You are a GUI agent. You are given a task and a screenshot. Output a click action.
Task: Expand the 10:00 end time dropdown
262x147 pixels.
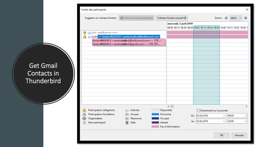pyautogui.click(x=245, y=121)
